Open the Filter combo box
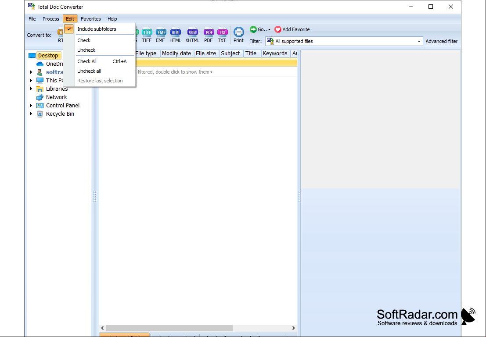The width and height of the screenshot is (486, 337). (344, 41)
